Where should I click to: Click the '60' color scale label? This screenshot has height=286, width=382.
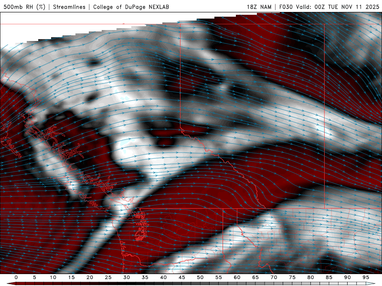[x=237, y=277]
